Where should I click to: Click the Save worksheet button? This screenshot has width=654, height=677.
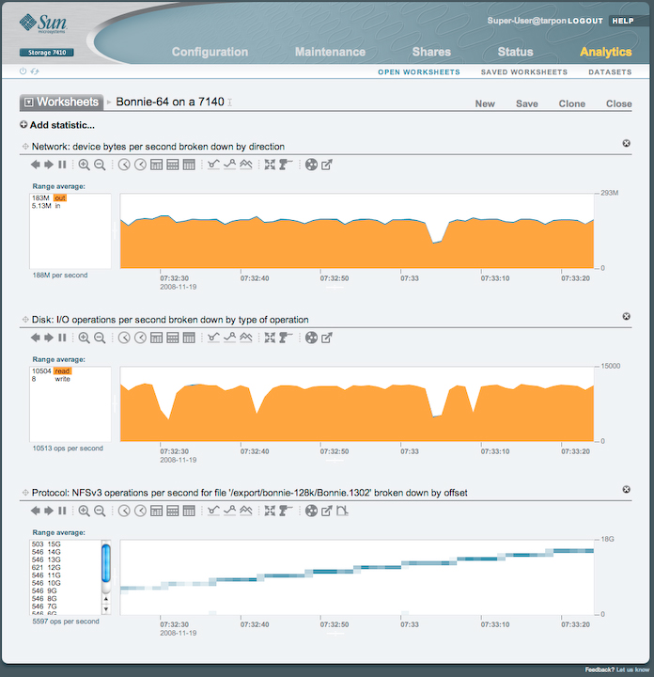(x=527, y=103)
